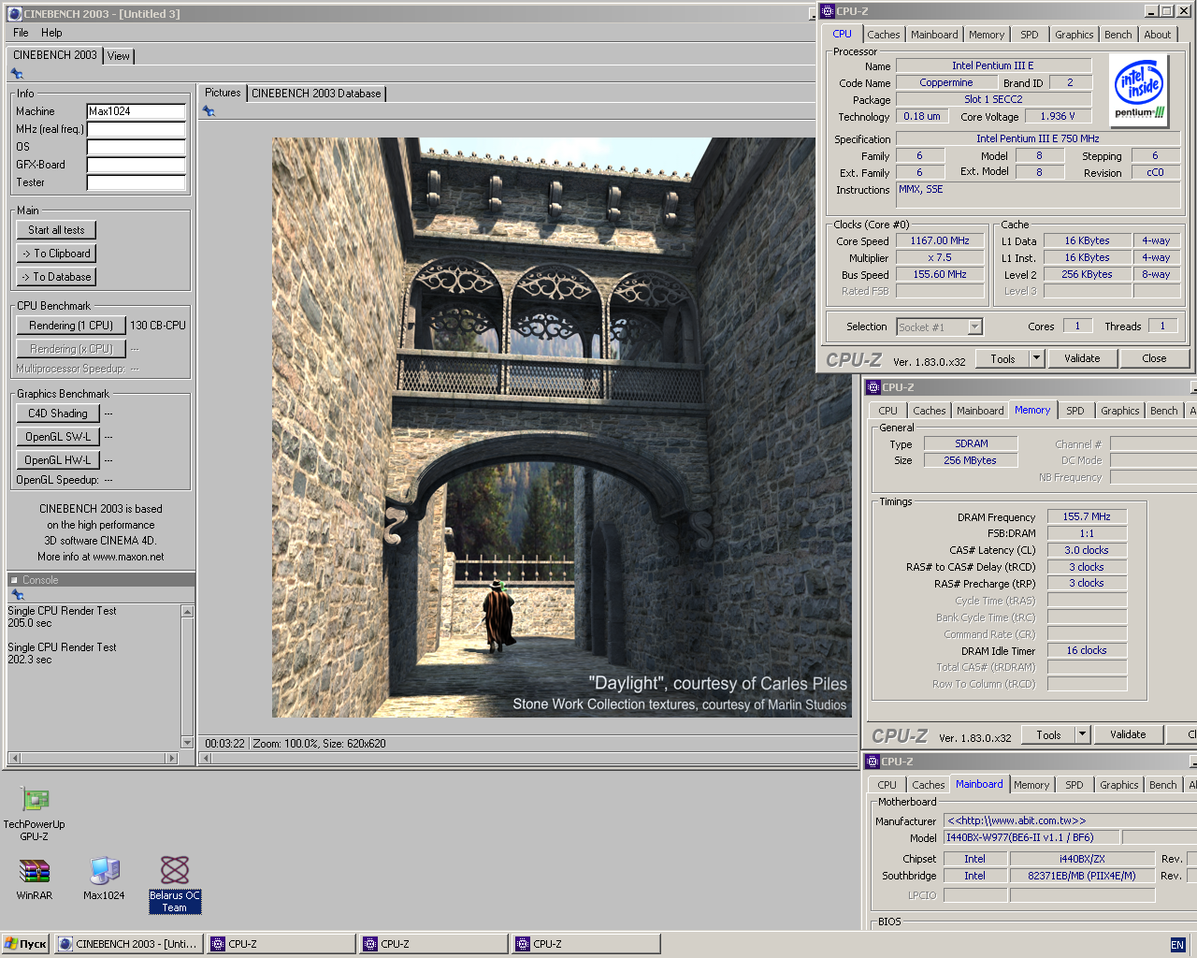Image resolution: width=1197 pixels, height=958 pixels.
Task: Select the CINEBENCH 2003 tab in left panel
Action: (55, 55)
